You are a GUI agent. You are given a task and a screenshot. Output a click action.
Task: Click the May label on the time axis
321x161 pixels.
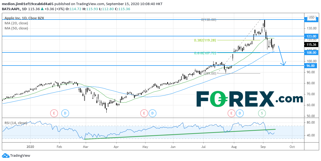145,147
